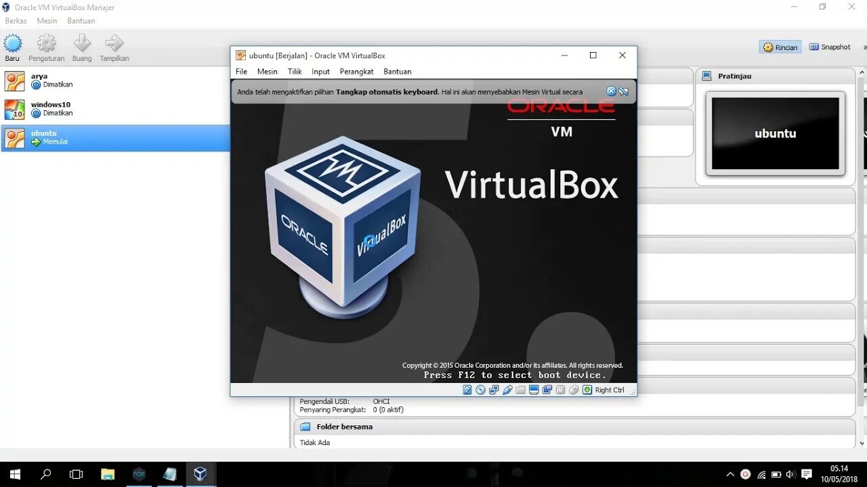Click the network adapters status icon
The height and width of the screenshot is (487, 867).
494,390
